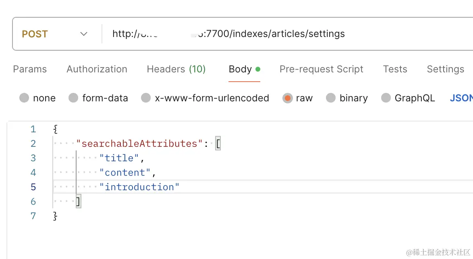
Task: Choose the binary body option
Action: (x=331, y=98)
